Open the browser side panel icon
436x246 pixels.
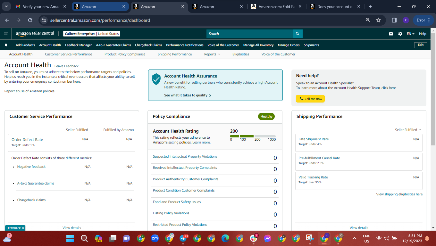(x=394, y=20)
